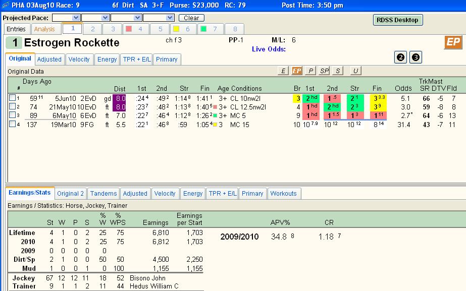Check the box for pace line 1
This screenshot has width=466, height=291.
pyautogui.click(x=12, y=97)
